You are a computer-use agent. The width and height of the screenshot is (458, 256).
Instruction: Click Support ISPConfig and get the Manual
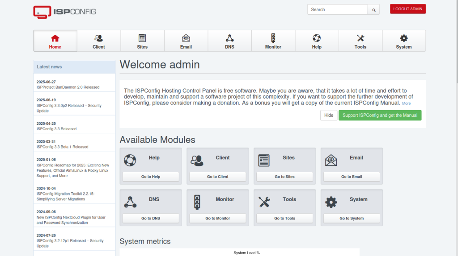[x=380, y=115]
